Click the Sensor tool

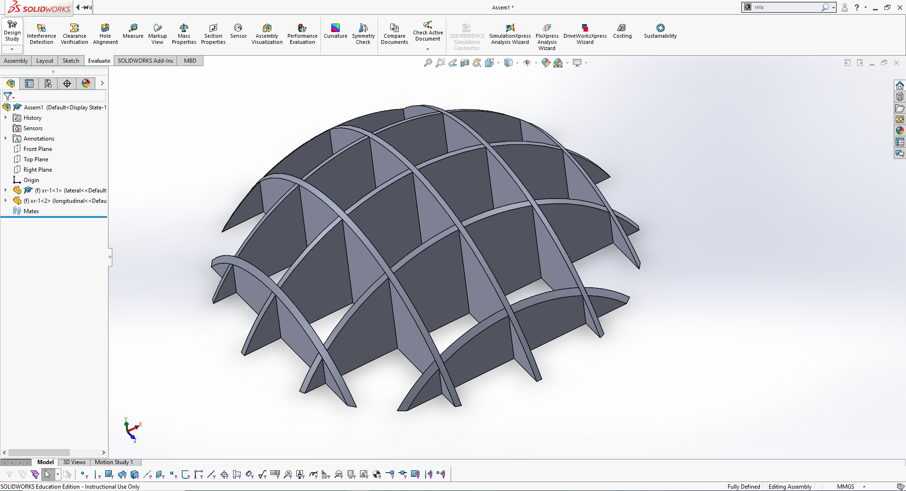[238, 31]
